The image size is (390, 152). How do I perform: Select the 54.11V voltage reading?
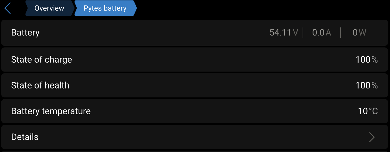(x=284, y=33)
